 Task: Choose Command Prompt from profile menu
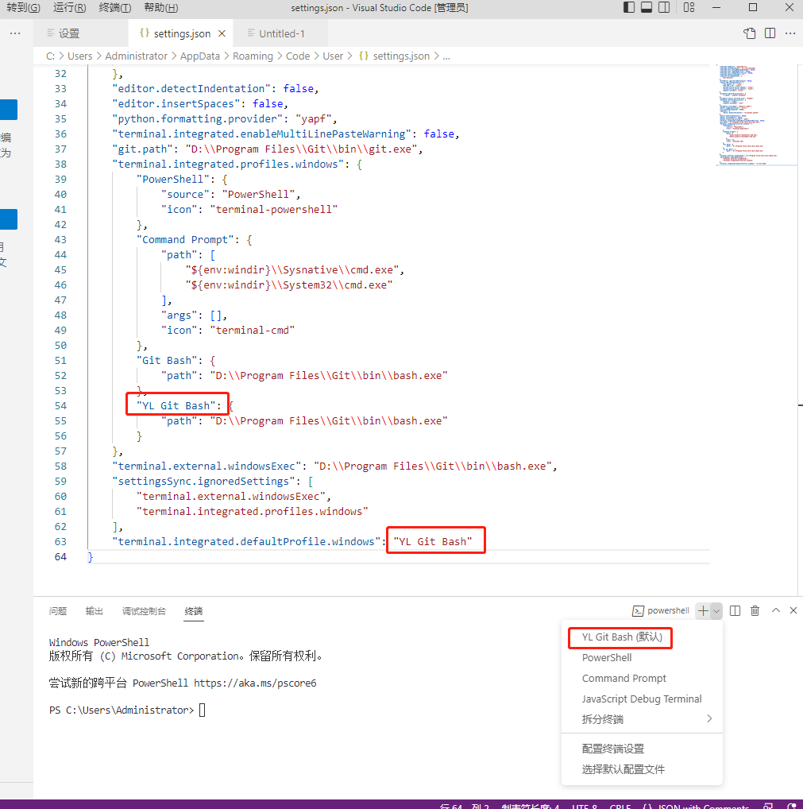click(x=642, y=679)
